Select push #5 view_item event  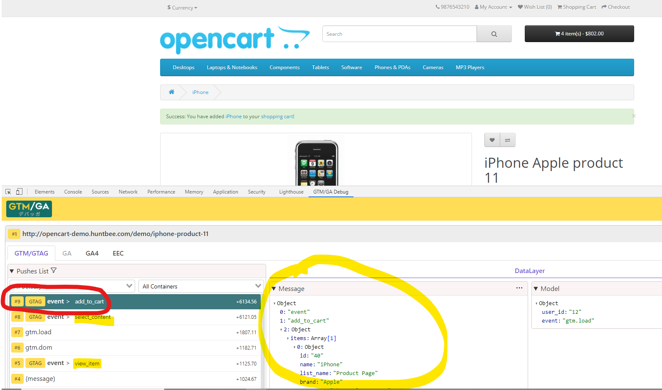(x=135, y=363)
